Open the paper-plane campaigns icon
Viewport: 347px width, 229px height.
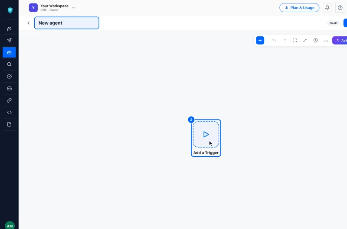tap(9, 40)
